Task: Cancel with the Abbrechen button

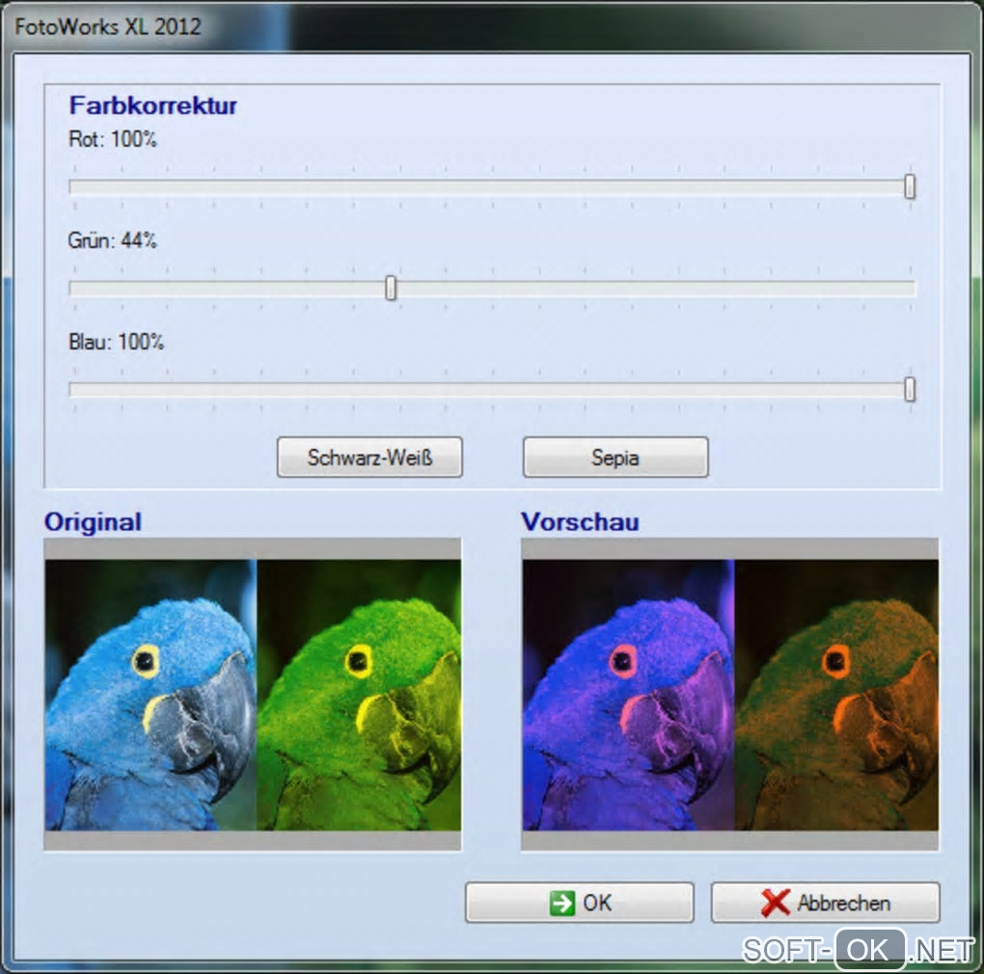Action: pos(825,903)
